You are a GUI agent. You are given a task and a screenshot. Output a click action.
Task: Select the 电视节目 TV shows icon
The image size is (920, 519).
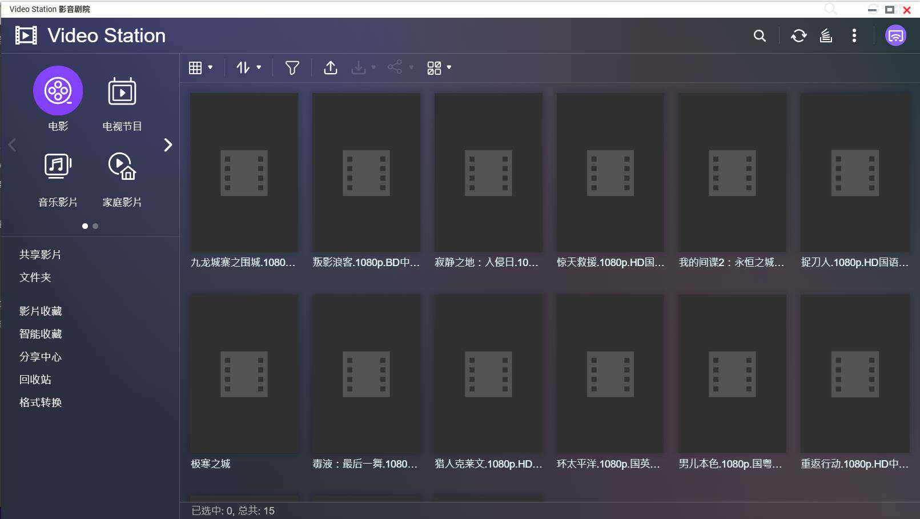pyautogui.click(x=122, y=91)
